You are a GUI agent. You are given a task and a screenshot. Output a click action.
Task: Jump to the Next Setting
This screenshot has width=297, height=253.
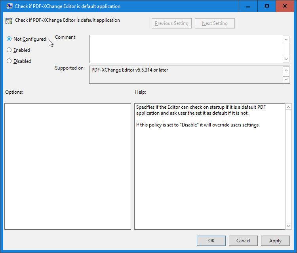point(215,23)
